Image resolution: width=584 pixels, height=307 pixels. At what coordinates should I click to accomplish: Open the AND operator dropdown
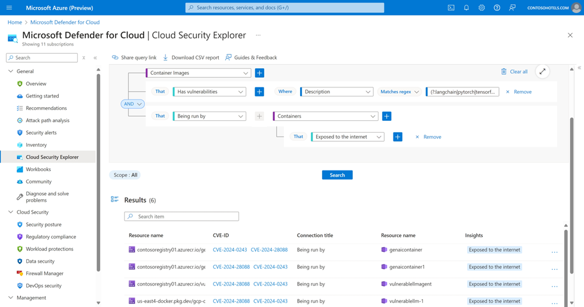(x=132, y=104)
